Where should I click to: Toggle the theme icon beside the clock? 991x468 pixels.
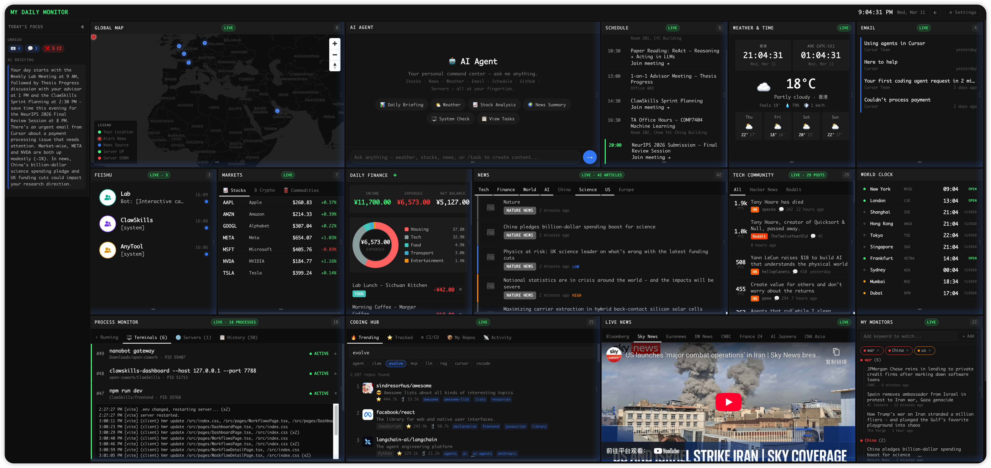[935, 12]
